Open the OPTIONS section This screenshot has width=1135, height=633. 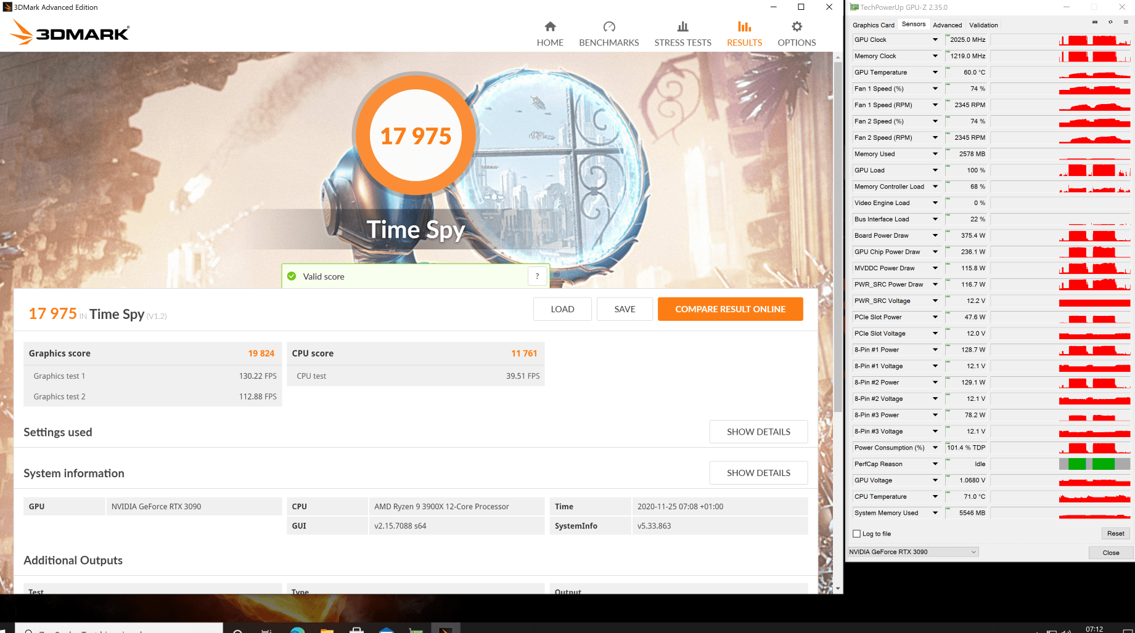[797, 34]
